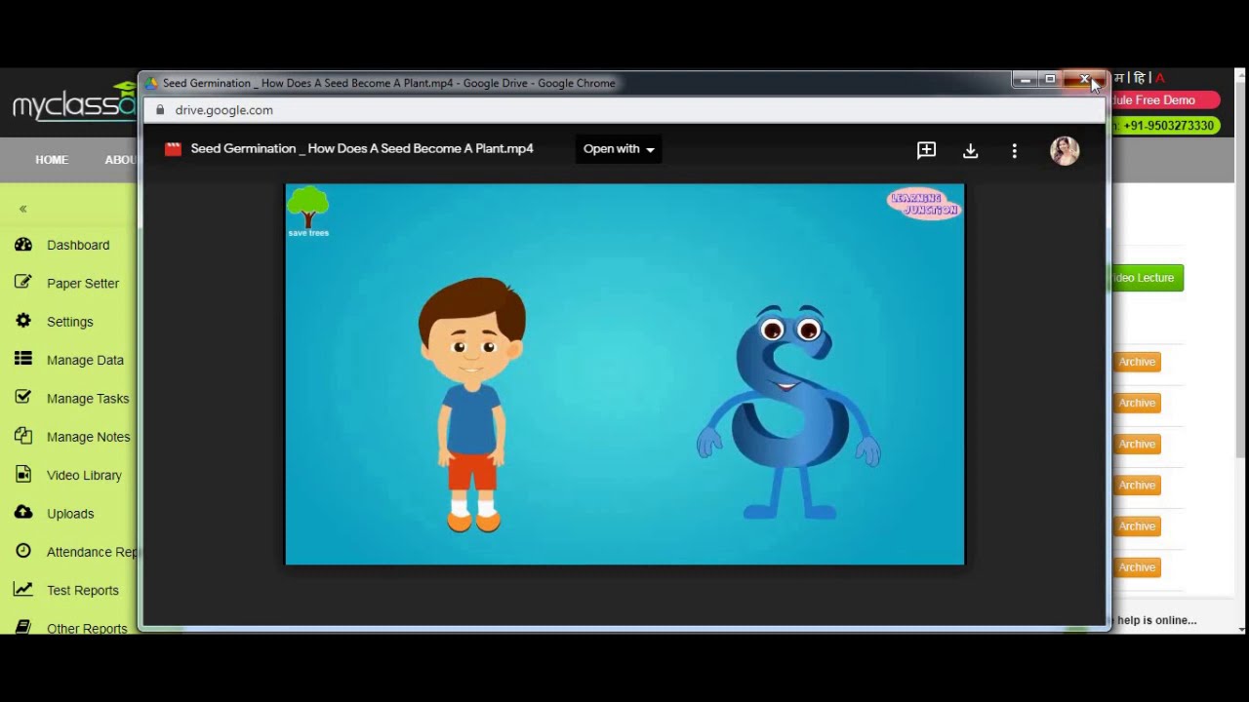Open the three-dot more actions menu
Image resolution: width=1249 pixels, height=702 pixels.
pos(1014,150)
